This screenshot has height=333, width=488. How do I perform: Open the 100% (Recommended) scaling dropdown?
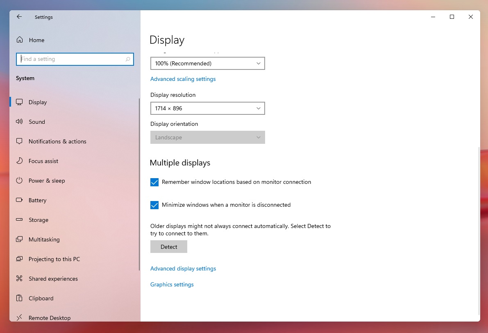pyautogui.click(x=207, y=63)
